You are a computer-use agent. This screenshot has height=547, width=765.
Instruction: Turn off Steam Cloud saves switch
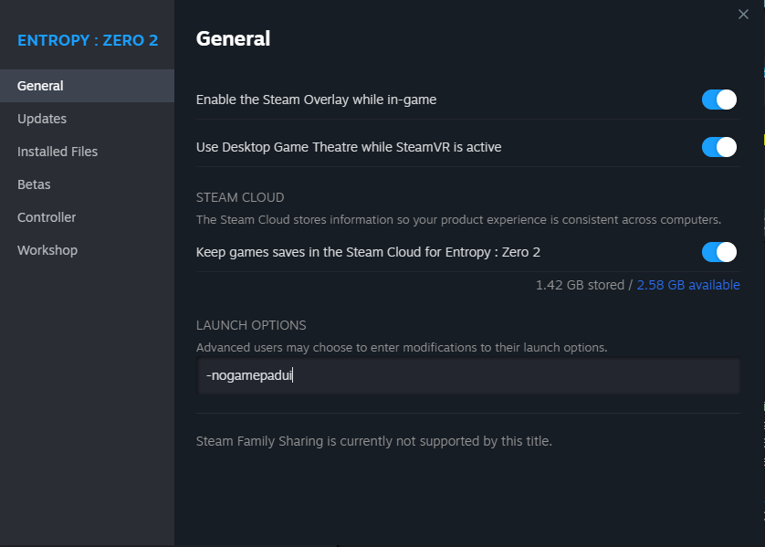point(718,252)
